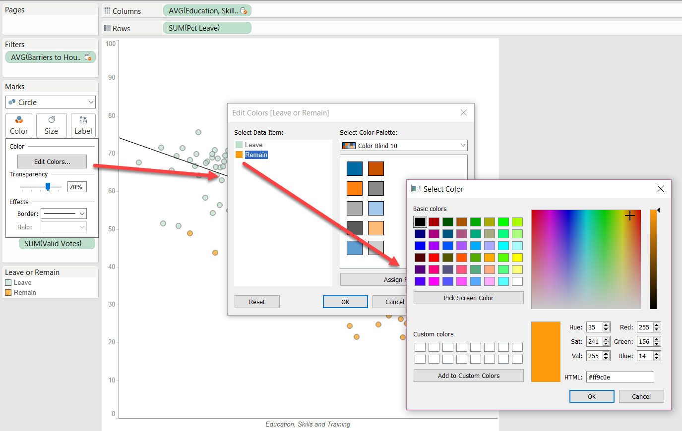Click the first empty custom color slot
This screenshot has width=682, height=431.
(420, 347)
